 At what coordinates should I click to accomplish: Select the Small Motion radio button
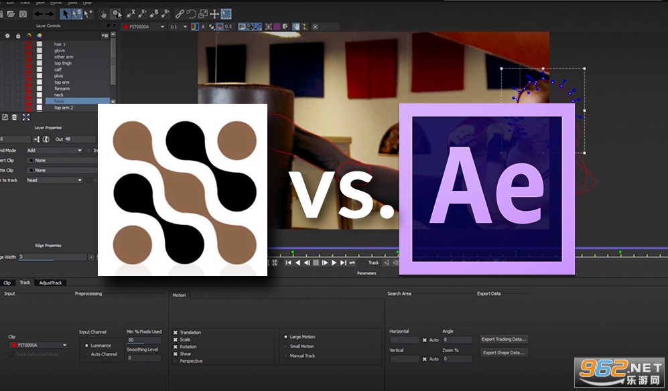pyautogui.click(x=285, y=346)
